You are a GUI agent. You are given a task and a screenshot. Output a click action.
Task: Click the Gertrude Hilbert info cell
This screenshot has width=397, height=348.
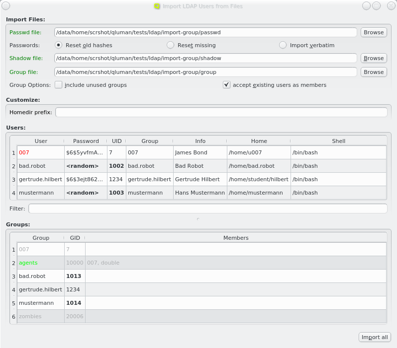click(200, 179)
